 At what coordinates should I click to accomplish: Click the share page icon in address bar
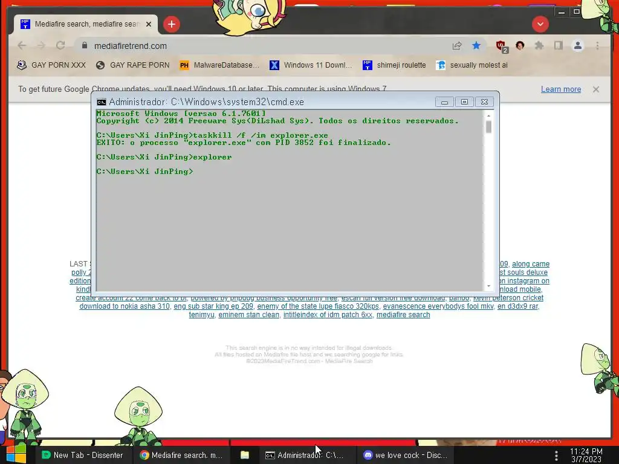point(457,46)
